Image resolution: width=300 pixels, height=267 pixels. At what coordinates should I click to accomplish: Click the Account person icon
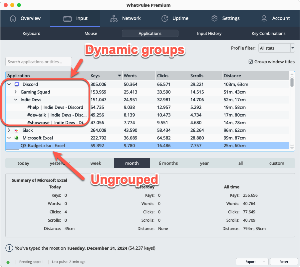coord(264,18)
